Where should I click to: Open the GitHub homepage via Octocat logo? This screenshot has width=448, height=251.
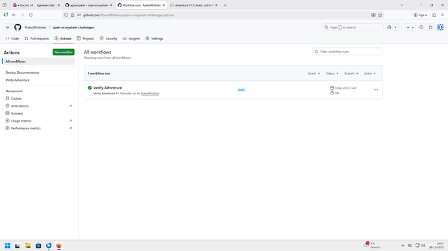pyautogui.click(x=18, y=27)
